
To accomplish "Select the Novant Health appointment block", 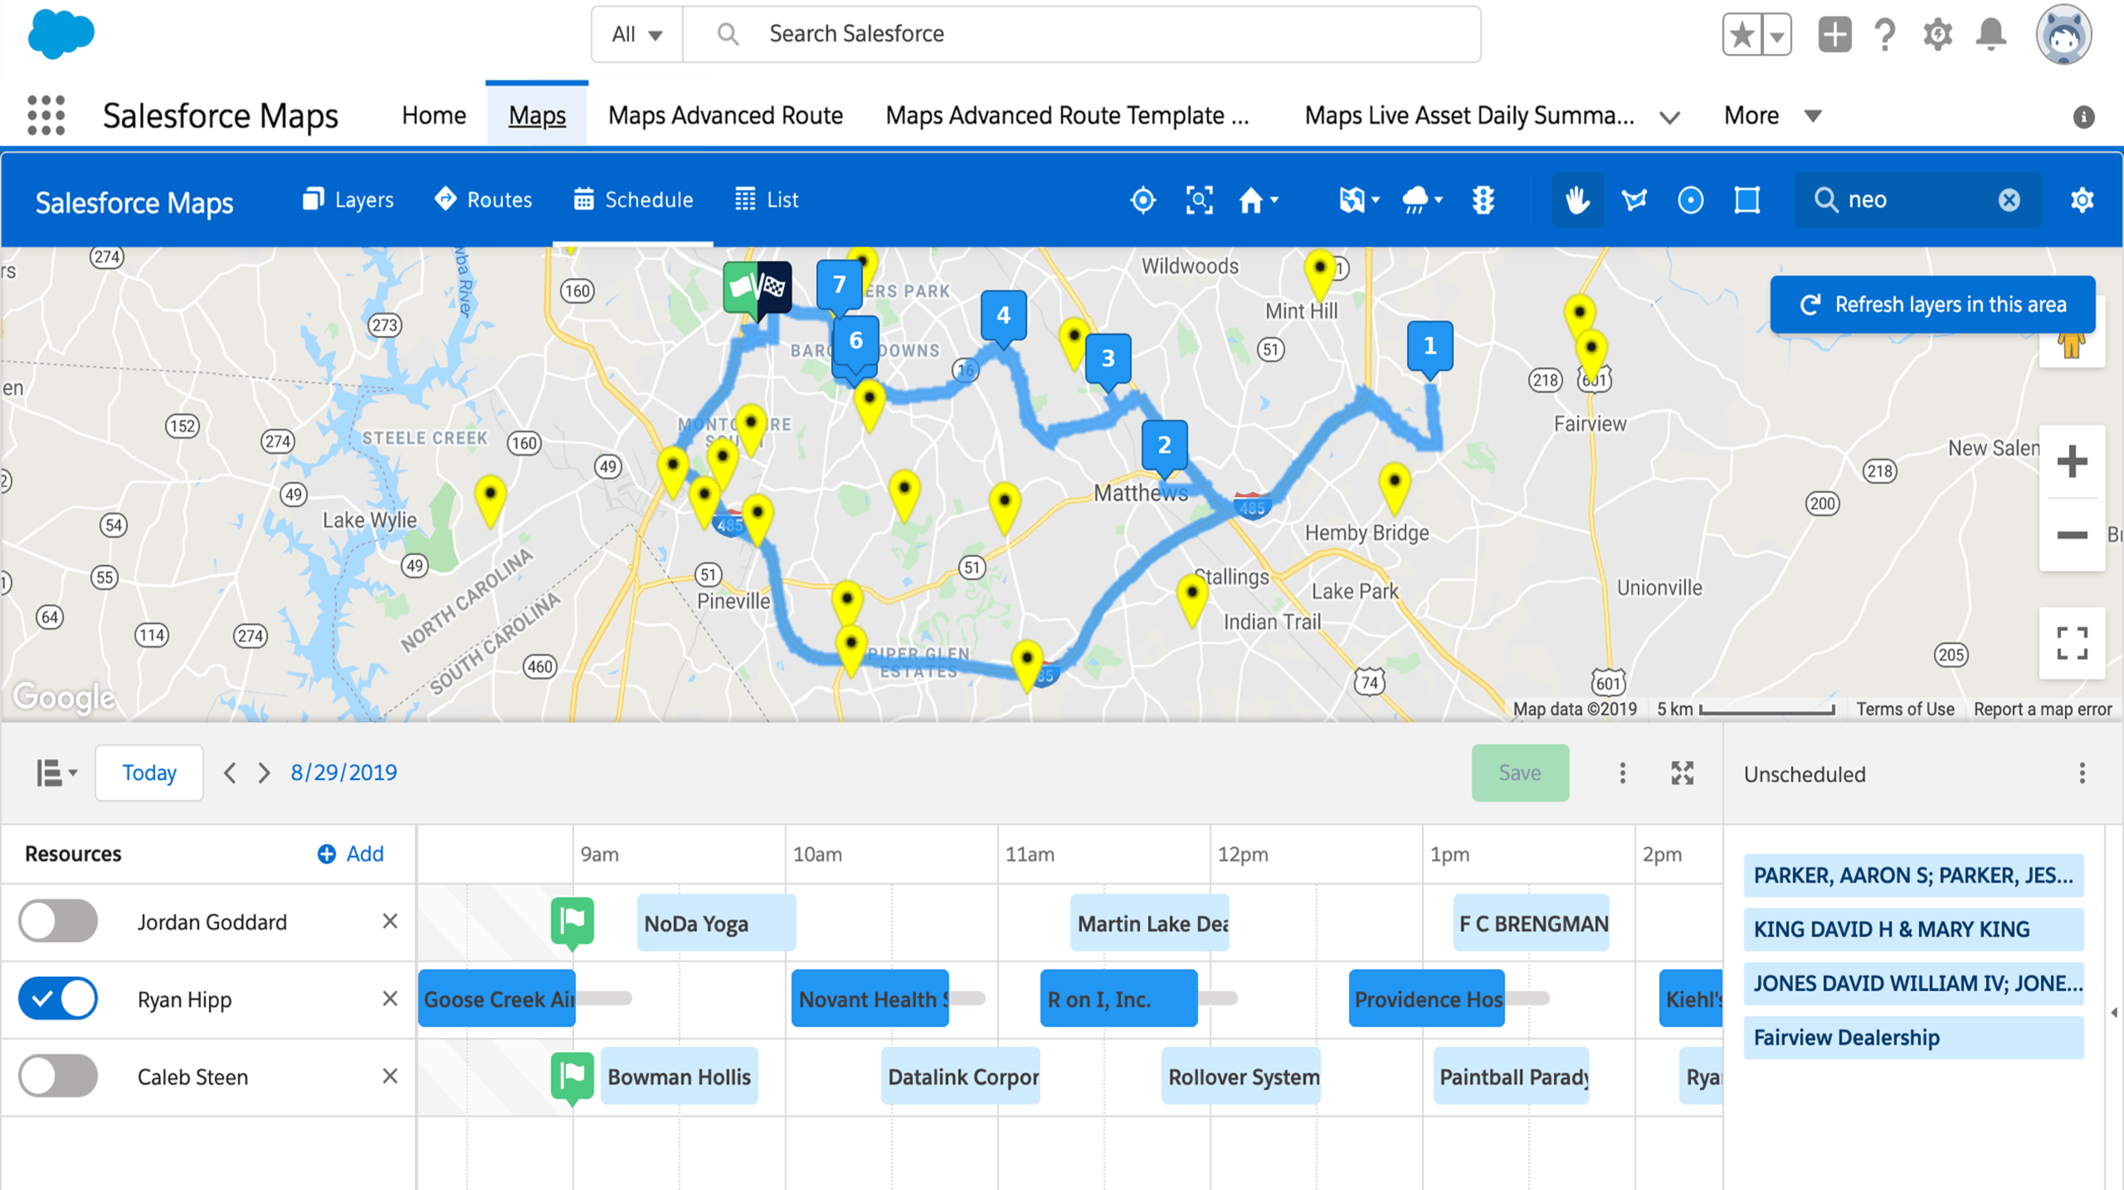I will [x=870, y=998].
